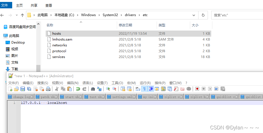Refresh the Explorer folder view

[203, 15]
